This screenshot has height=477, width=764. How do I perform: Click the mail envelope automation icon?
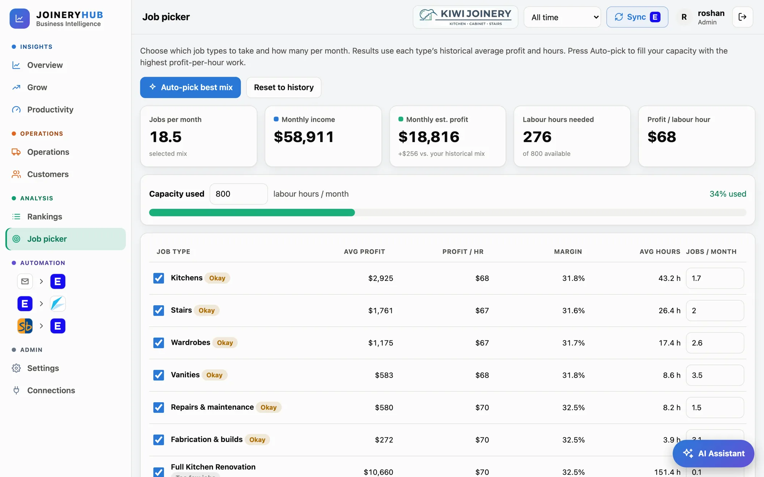(x=25, y=281)
